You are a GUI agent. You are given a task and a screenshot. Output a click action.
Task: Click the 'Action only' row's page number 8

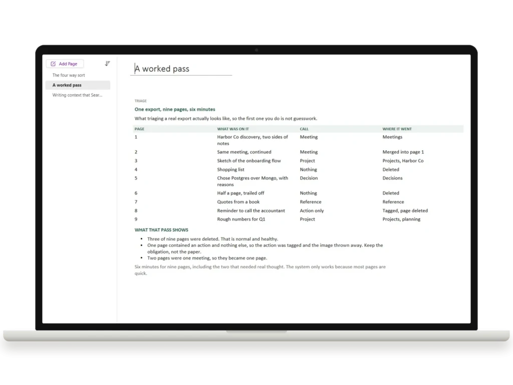pos(136,211)
